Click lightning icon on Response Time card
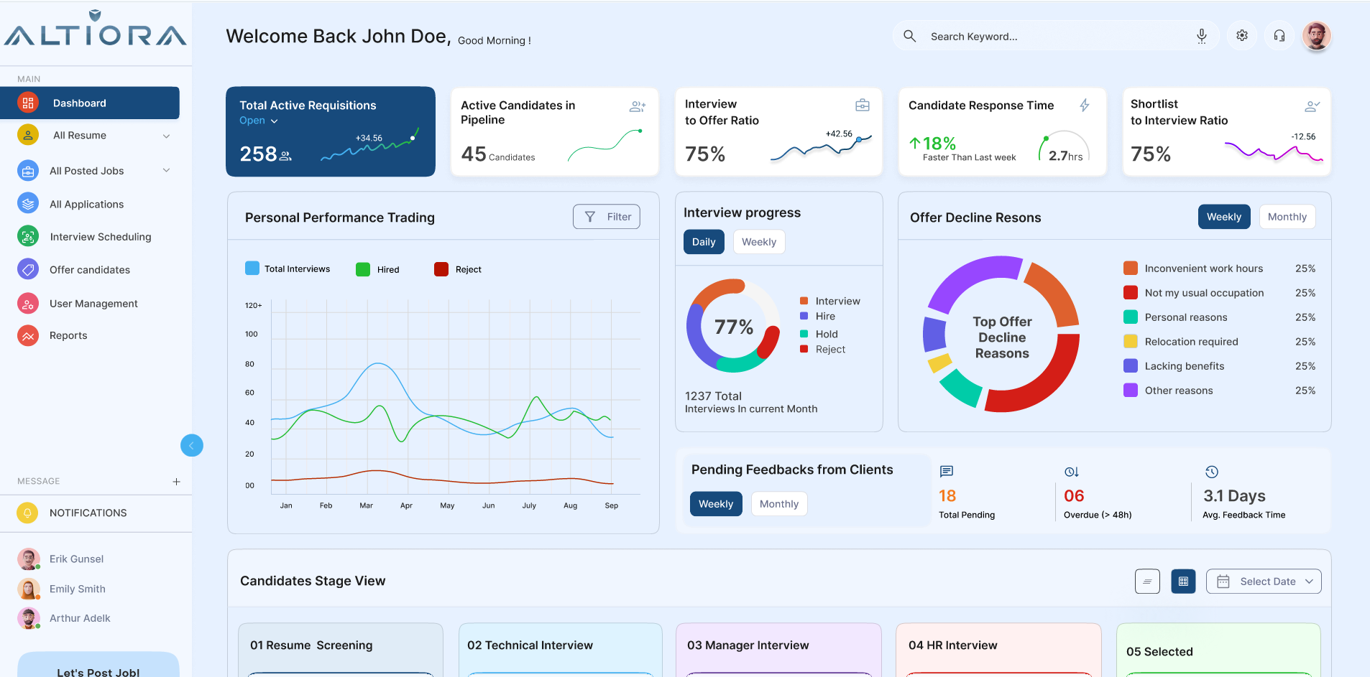This screenshot has height=677, width=1370. click(1085, 106)
